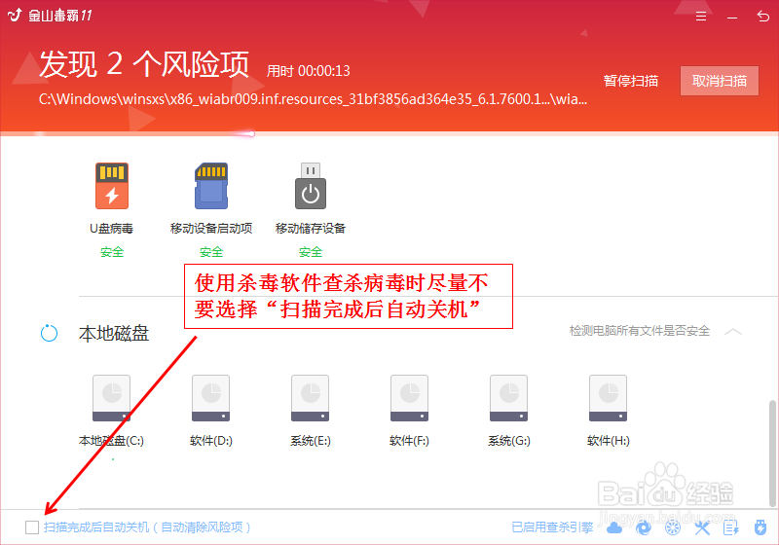Viewport: 779px width, 545px height.
Task: Click the 已启用查杀引擎 link
Action: point(552,527)
